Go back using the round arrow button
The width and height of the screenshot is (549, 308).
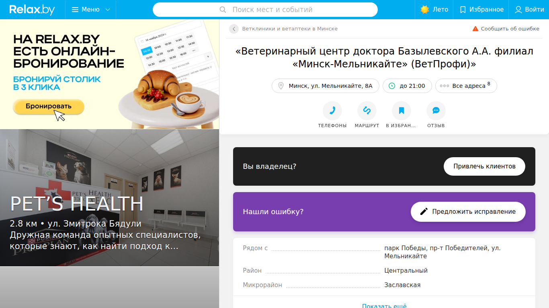[234, 29]
